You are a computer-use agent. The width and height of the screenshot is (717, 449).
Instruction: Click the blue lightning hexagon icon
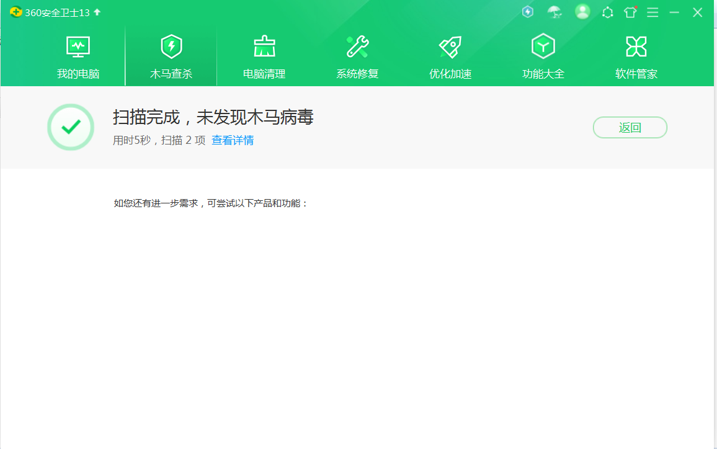(528, 12)
